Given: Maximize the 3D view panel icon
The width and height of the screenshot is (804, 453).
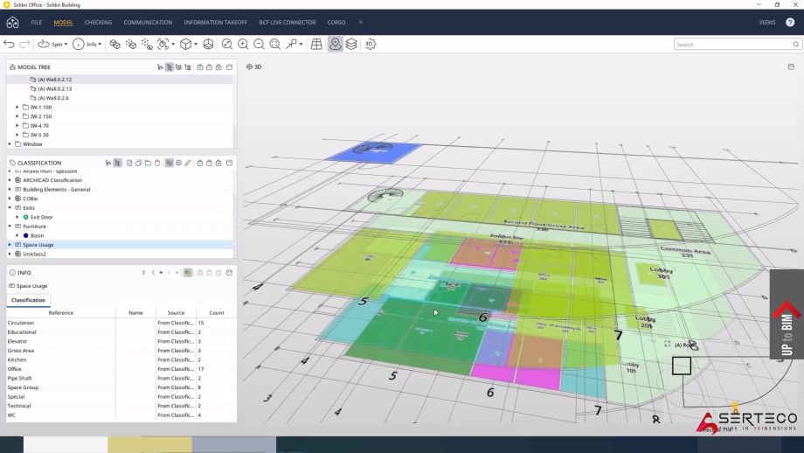Looking at the screenshot, I should coord(791,67).
